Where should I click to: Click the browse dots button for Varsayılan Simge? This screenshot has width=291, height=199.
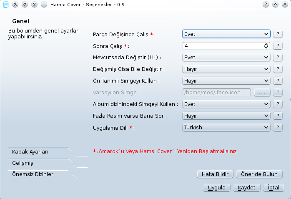click(262, 93)
